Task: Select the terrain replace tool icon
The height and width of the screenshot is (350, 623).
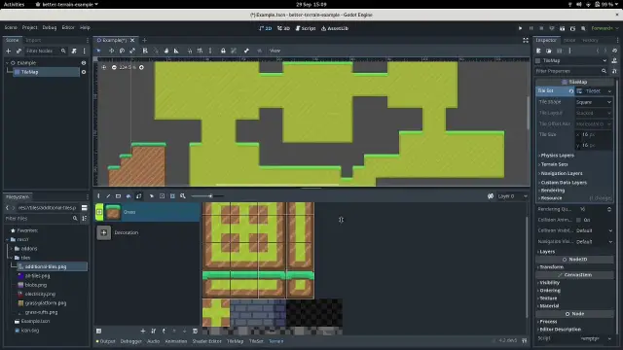Action: (x=138, y=196)
